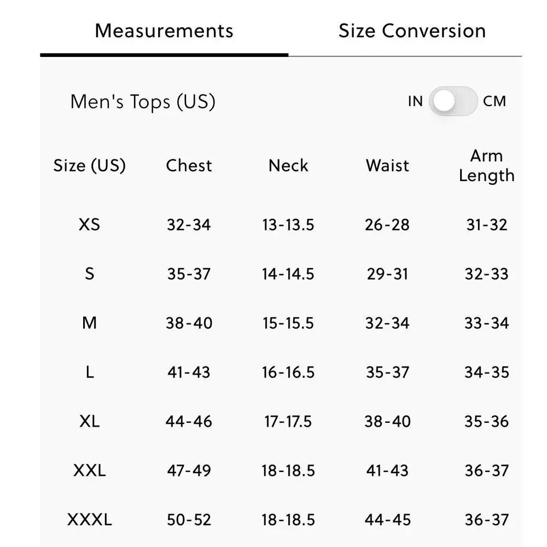Select the M size row label
The image size is (547, 547).
pyautogui.click(x=90, y=323)
